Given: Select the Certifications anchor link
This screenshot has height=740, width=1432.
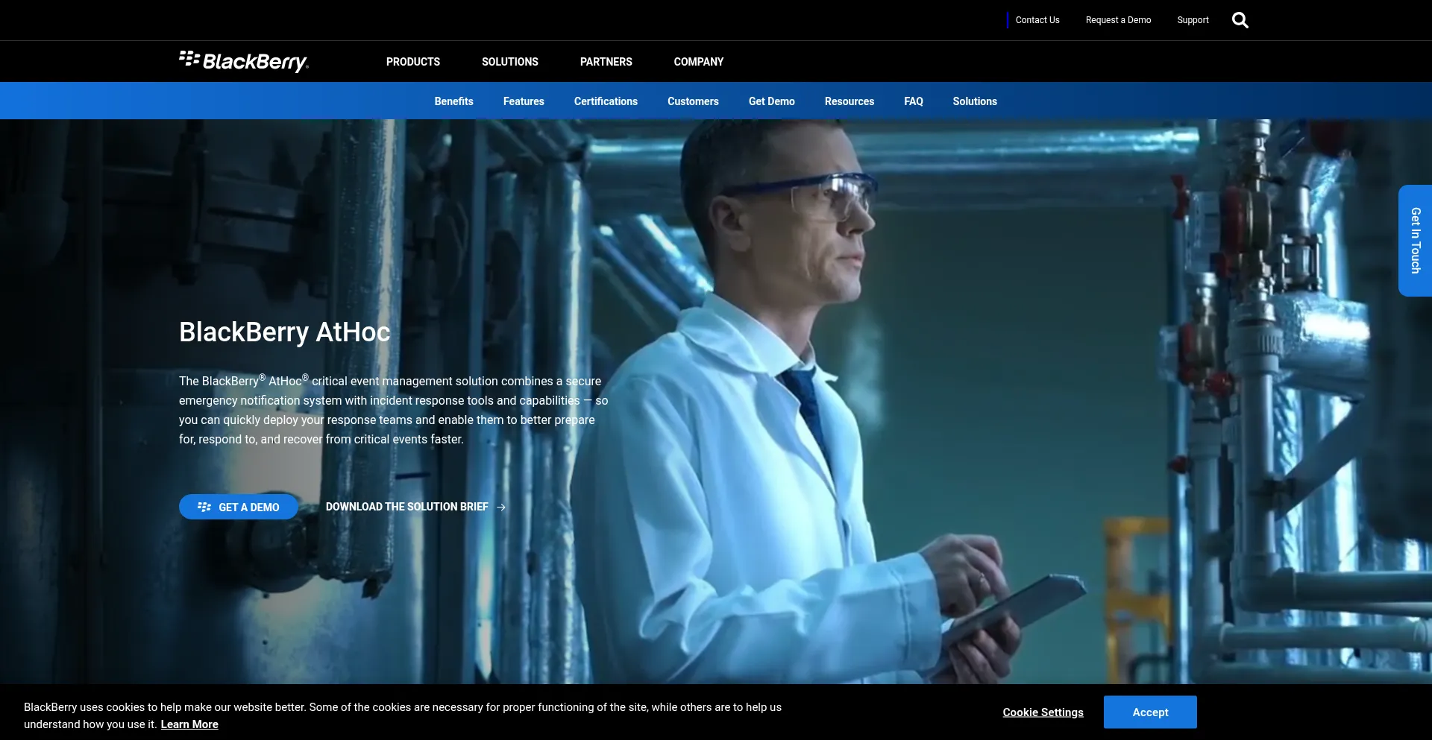Looking at the screenshot, I should pos(606,101).
